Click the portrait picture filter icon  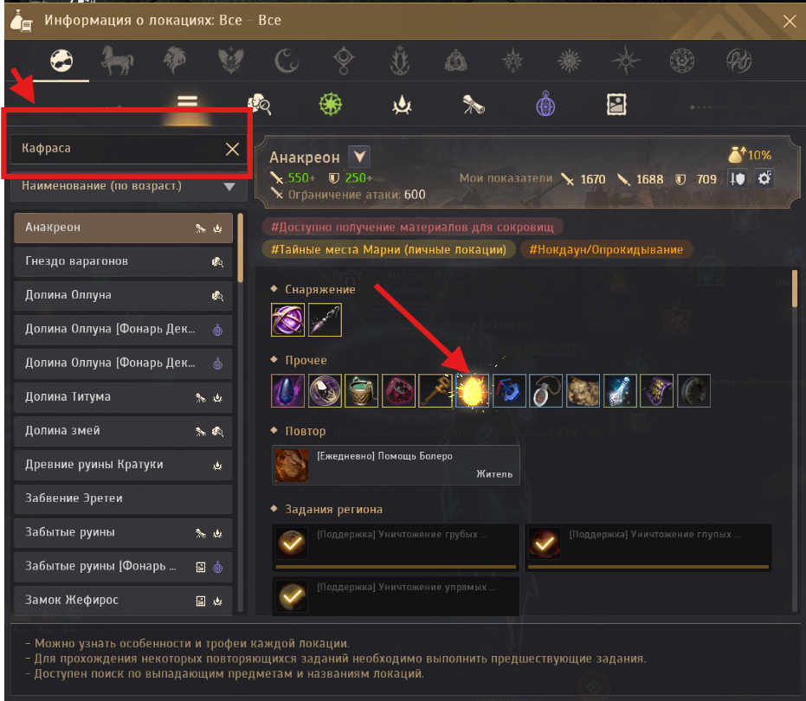pyautogui.click(x=616, y=105)
